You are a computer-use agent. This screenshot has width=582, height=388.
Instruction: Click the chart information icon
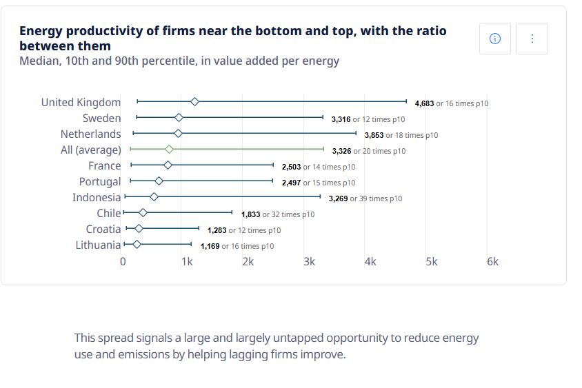point(494,39)
